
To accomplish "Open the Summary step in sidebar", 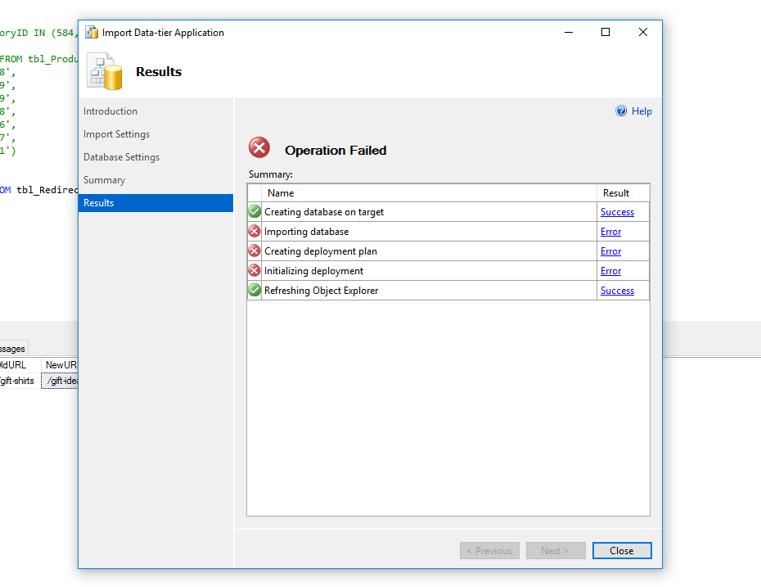I will coord(104,180).
